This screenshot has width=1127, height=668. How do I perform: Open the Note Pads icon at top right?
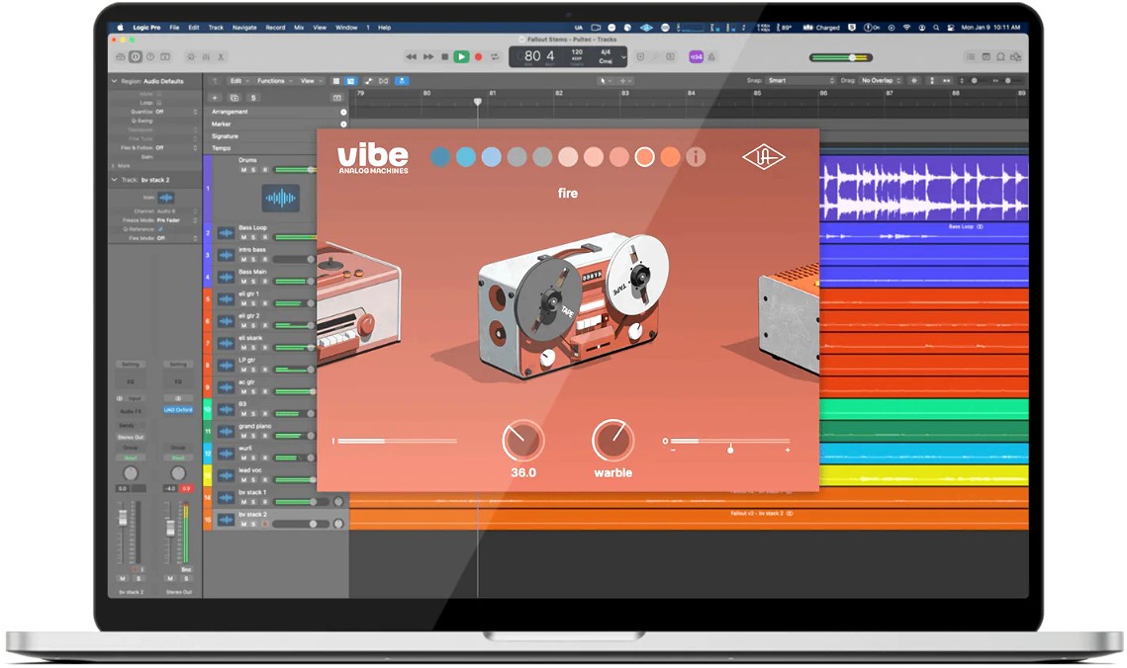(x=986, y=56)
